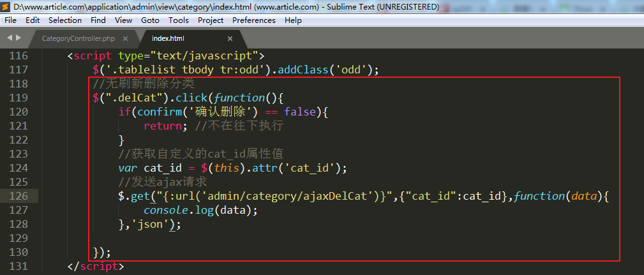Click the 'json' string on line 128
The image size is (644, 275).
tap(149, 224)
